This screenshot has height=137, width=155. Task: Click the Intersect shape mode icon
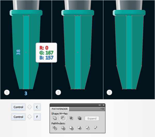[71, 118]
